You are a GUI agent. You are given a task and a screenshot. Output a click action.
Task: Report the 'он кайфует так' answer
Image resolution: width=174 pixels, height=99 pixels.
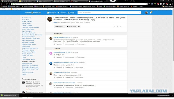coord(80,57)
